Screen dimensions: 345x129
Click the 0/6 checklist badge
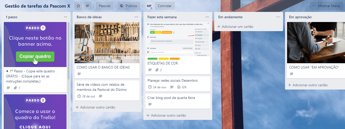(182, 87)
